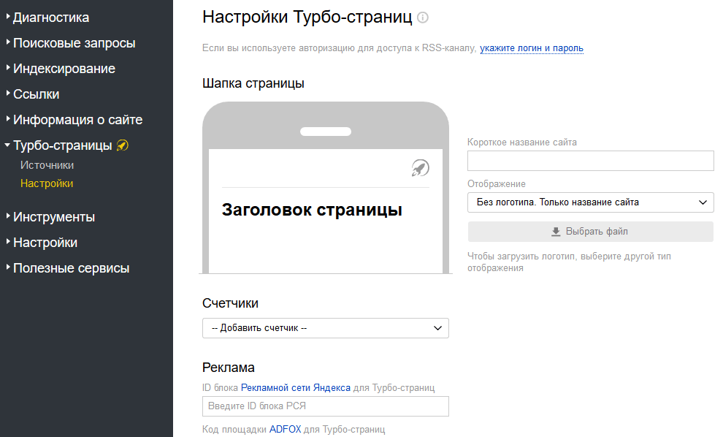
Task: Collapse the Турбо-страницы section
Action: tap(62, 145)
